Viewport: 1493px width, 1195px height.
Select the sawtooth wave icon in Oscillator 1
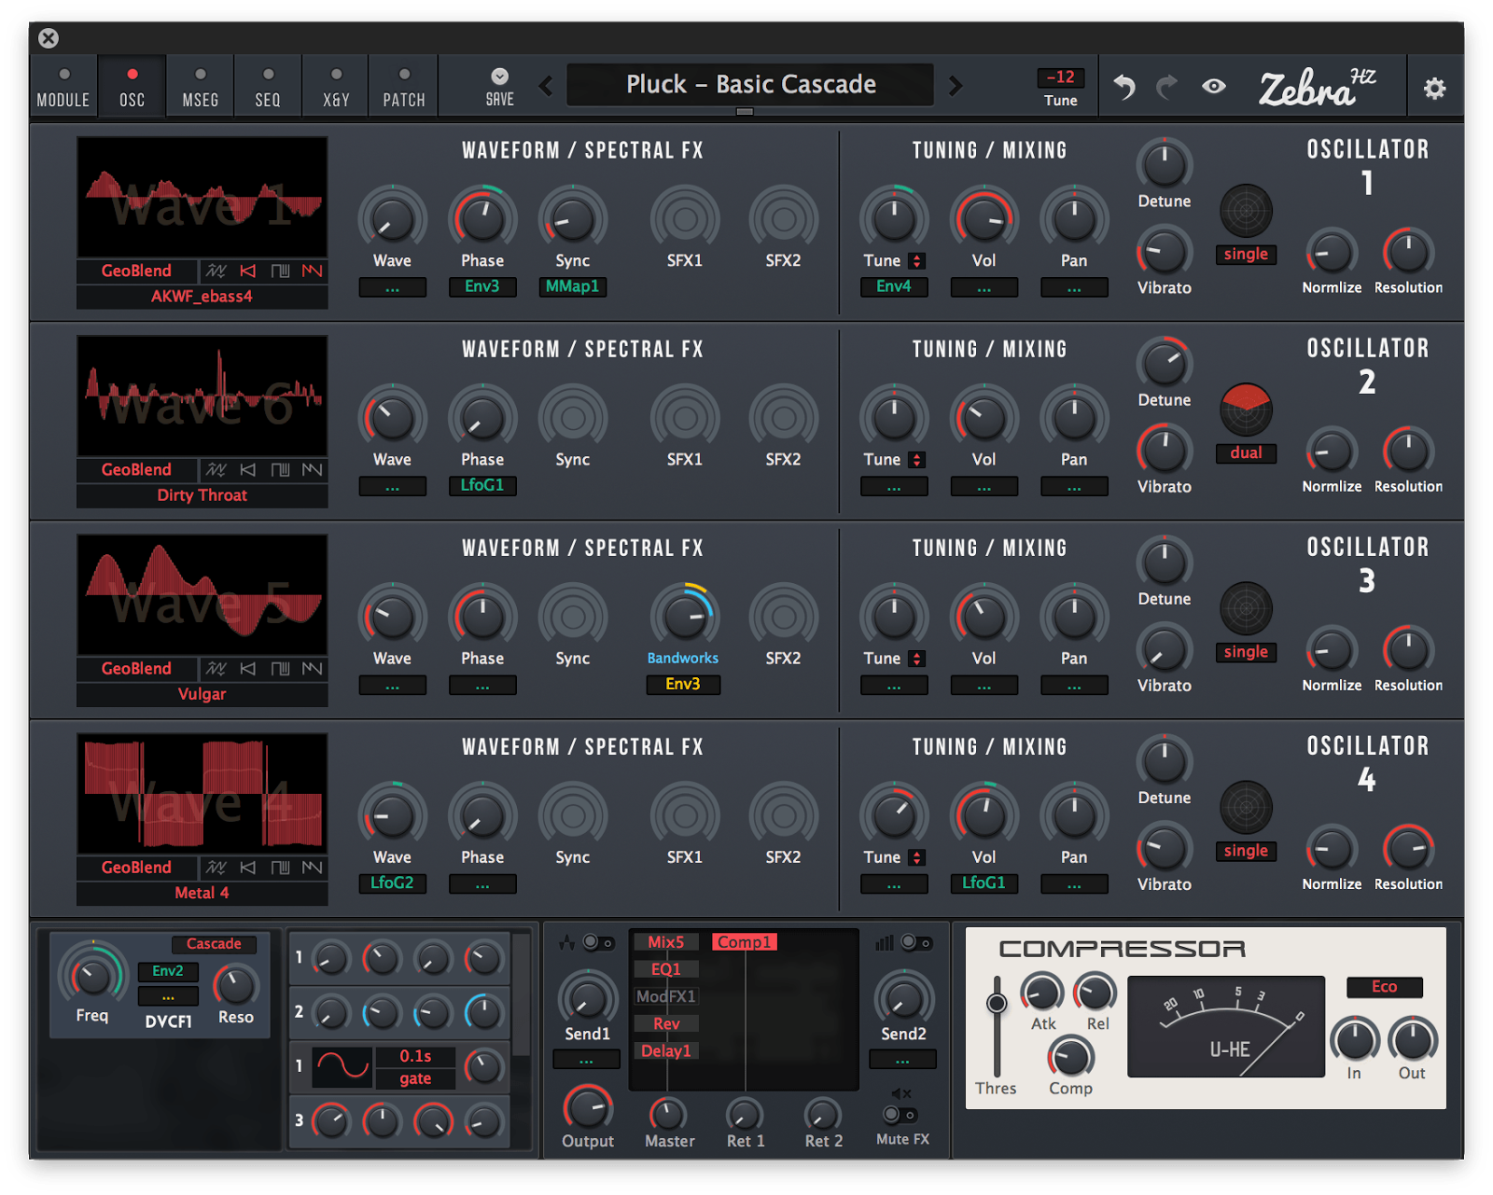point(313,271)
